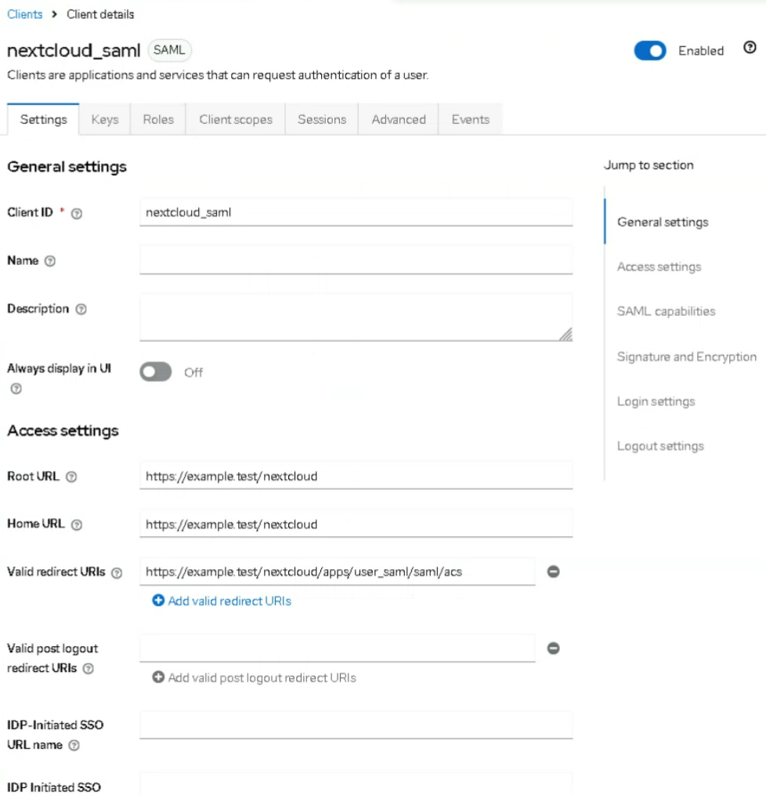The width and height of the screenshot is (766, 795).
Task: Click the help icon beside Name label
Action: (50, 261)
